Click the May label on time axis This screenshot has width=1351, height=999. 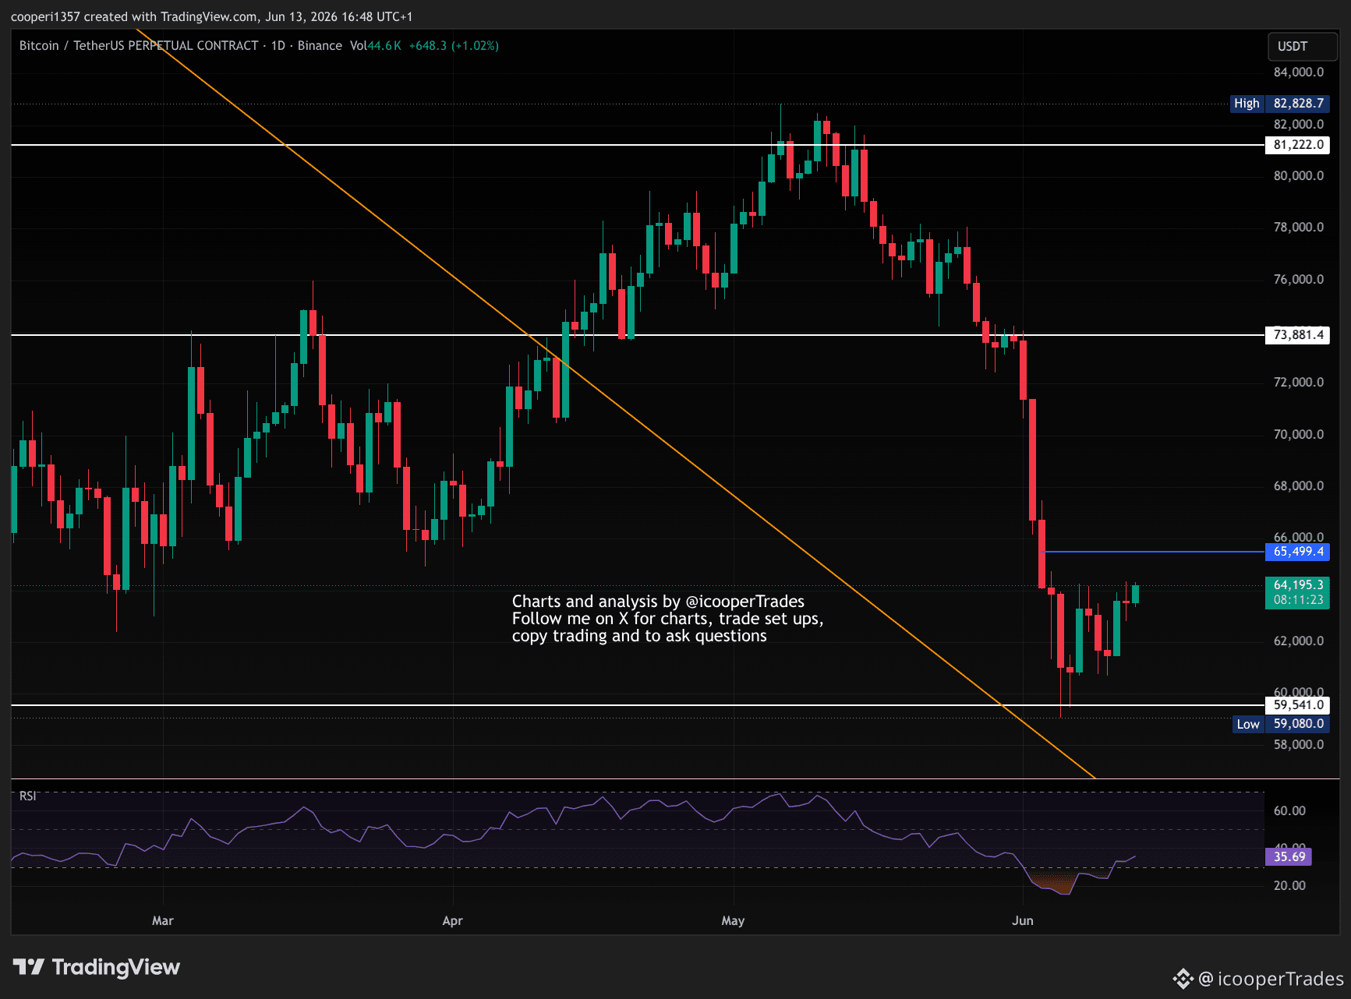(733, 921)
